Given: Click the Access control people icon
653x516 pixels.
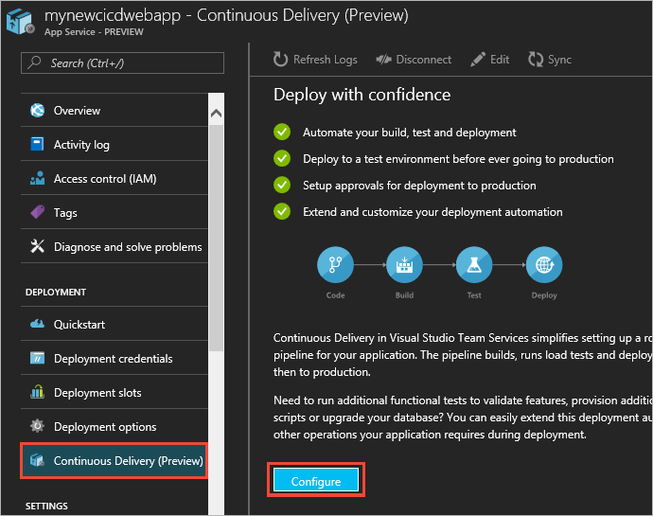Looking at the screenshot, I should click(x=37, y=178).
